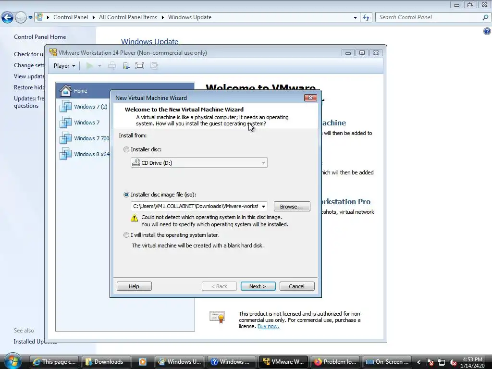This screenshot has width=492, height=369.
Task: Click the Search Control Panel field
Action: pos(429,17)
